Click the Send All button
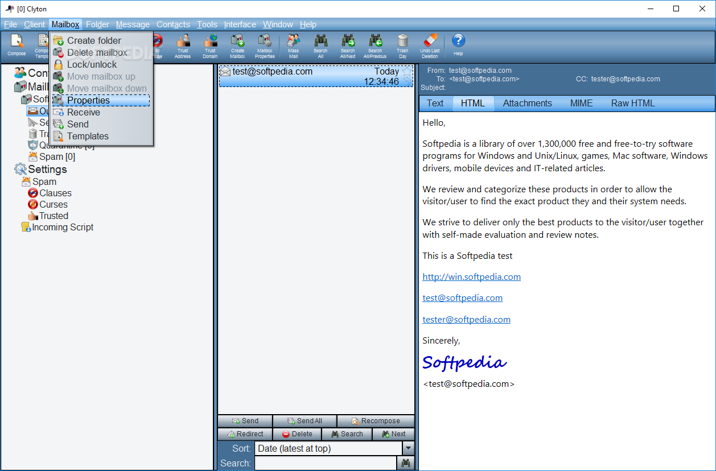716x471 pixels. [304, 421]
